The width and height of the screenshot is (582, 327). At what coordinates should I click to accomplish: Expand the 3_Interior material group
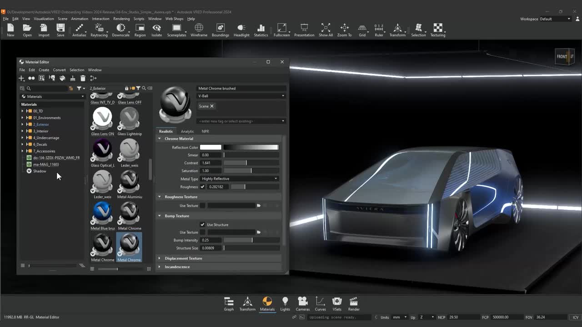click(x=22, y=131)
